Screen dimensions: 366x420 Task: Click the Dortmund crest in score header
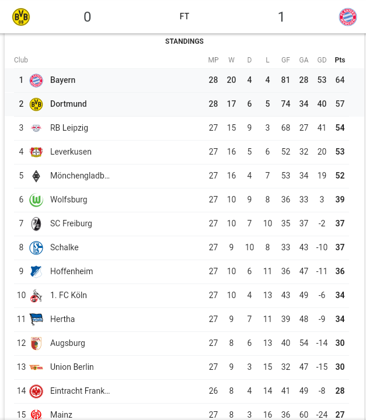pos(21,17)
